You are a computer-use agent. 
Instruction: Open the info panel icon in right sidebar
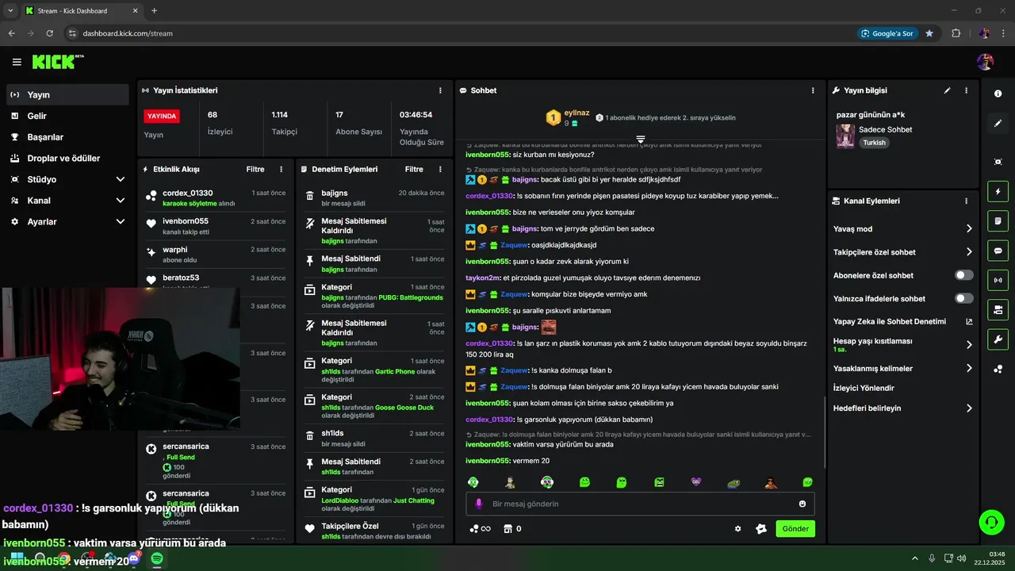[998, 94]
